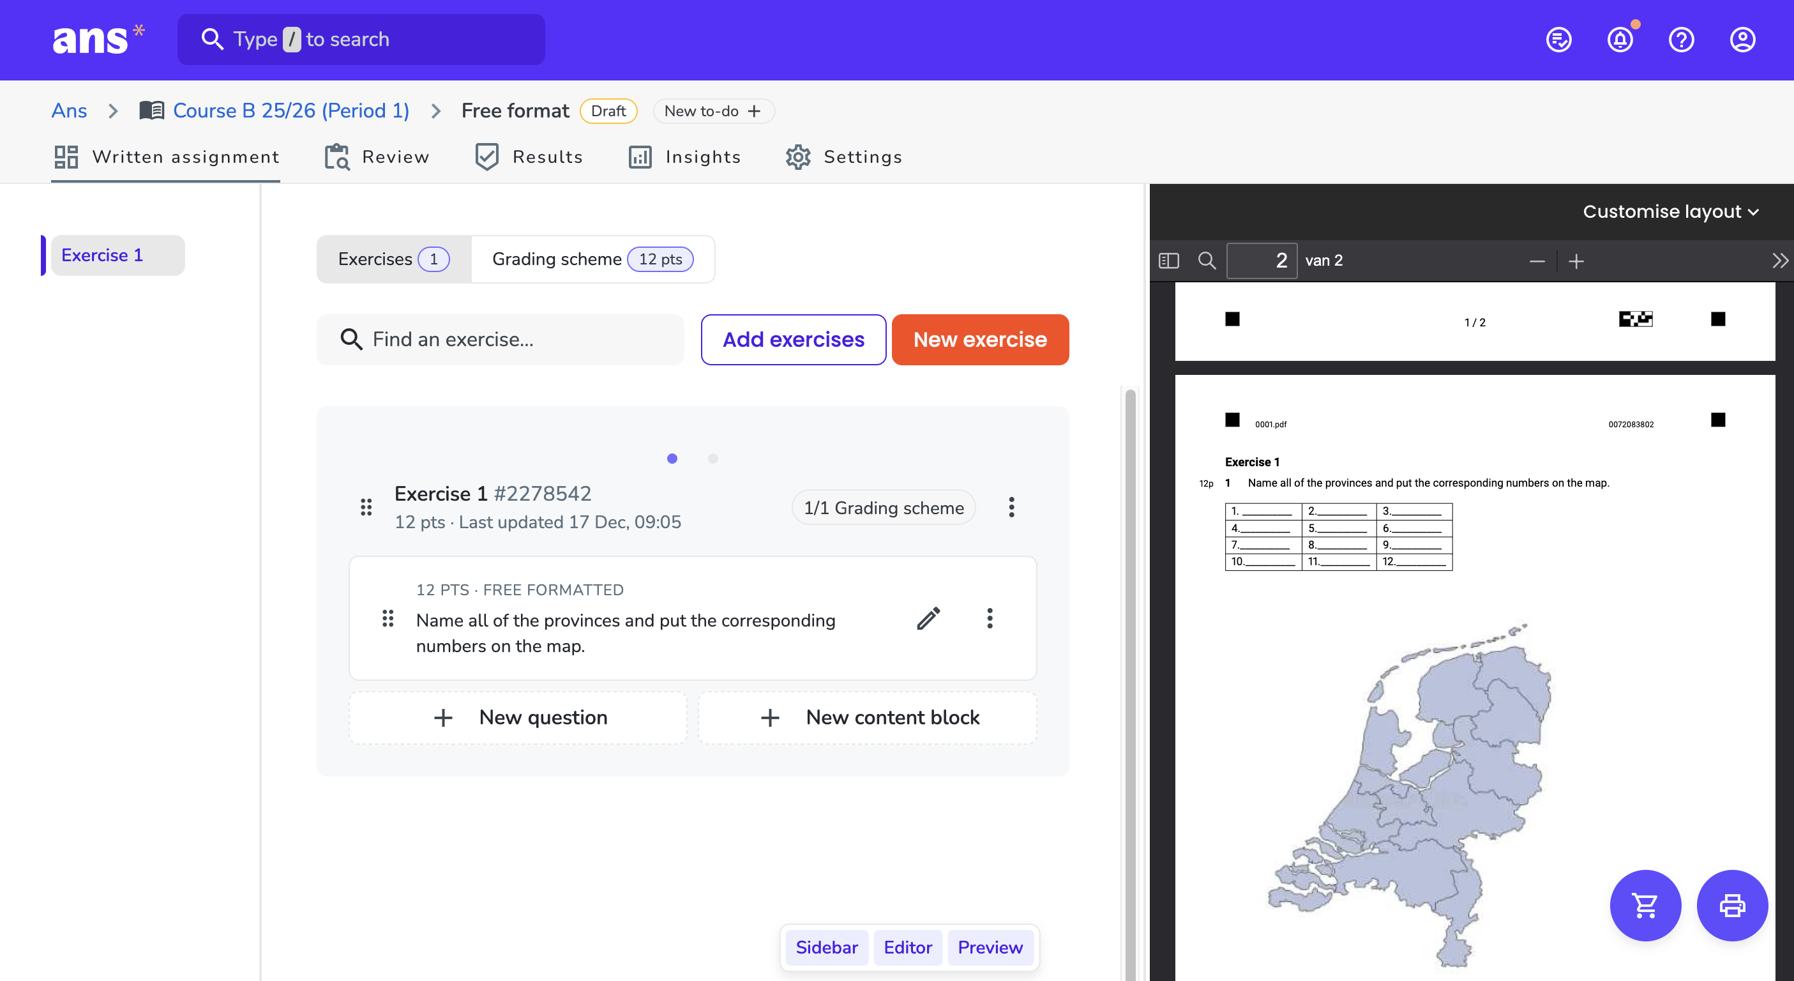This screenshot has width=1794, height=981.
Task: Click breadcrumb chevron after Ans
Action: [113, 110]
